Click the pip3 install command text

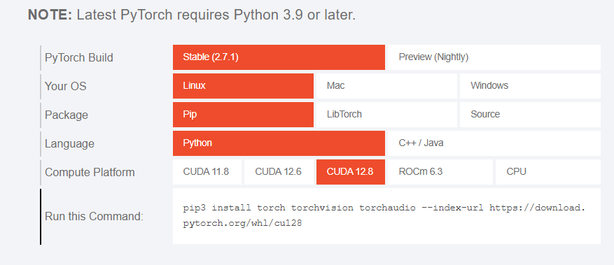point(384,216)
